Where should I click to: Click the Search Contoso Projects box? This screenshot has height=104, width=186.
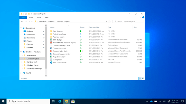pos(128,21)
